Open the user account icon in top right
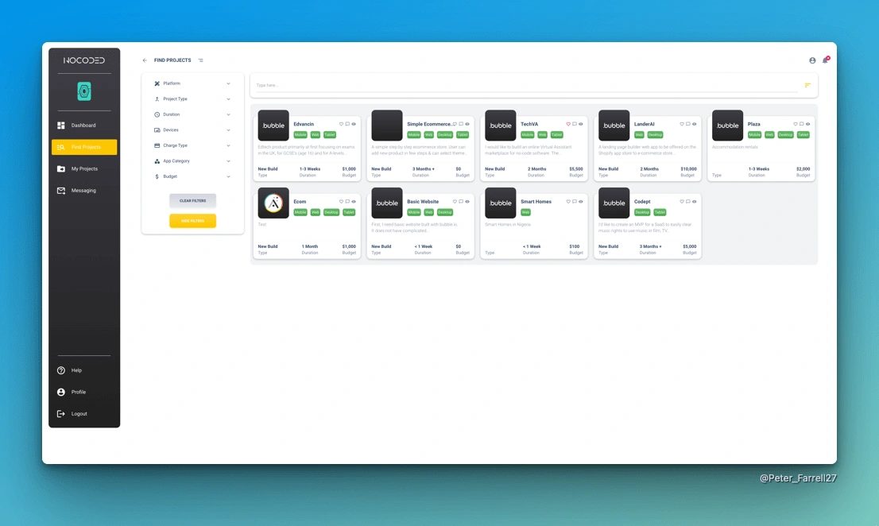This screenshot has width=879, height=526. [812, 60]
